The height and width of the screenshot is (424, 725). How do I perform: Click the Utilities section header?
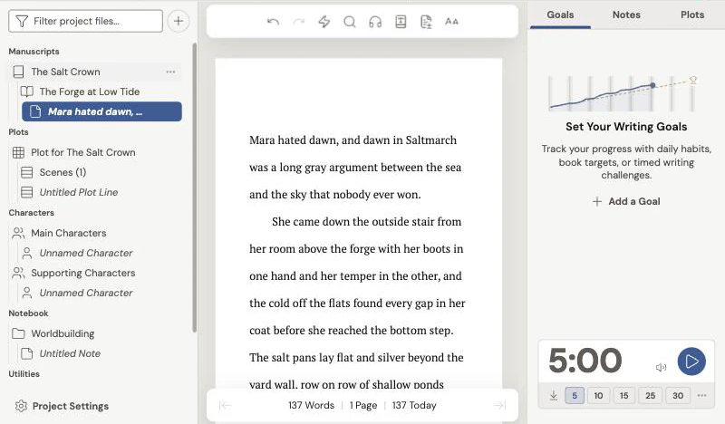coord(24,373)
